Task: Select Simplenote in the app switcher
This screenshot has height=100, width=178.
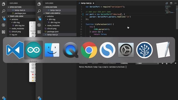Action: tap(108, 50)
